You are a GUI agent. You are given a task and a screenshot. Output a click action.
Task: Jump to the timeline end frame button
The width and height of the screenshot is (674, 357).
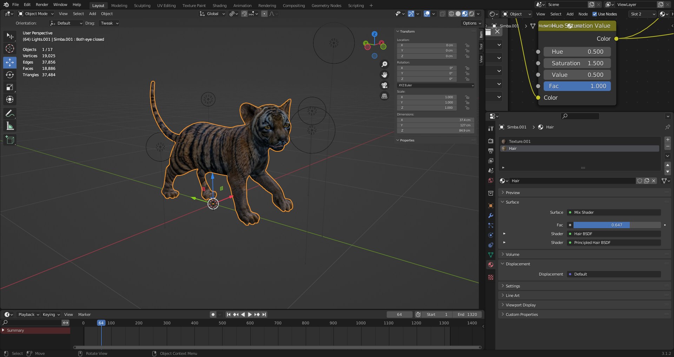pyautogui.click(x=264, y=315)
